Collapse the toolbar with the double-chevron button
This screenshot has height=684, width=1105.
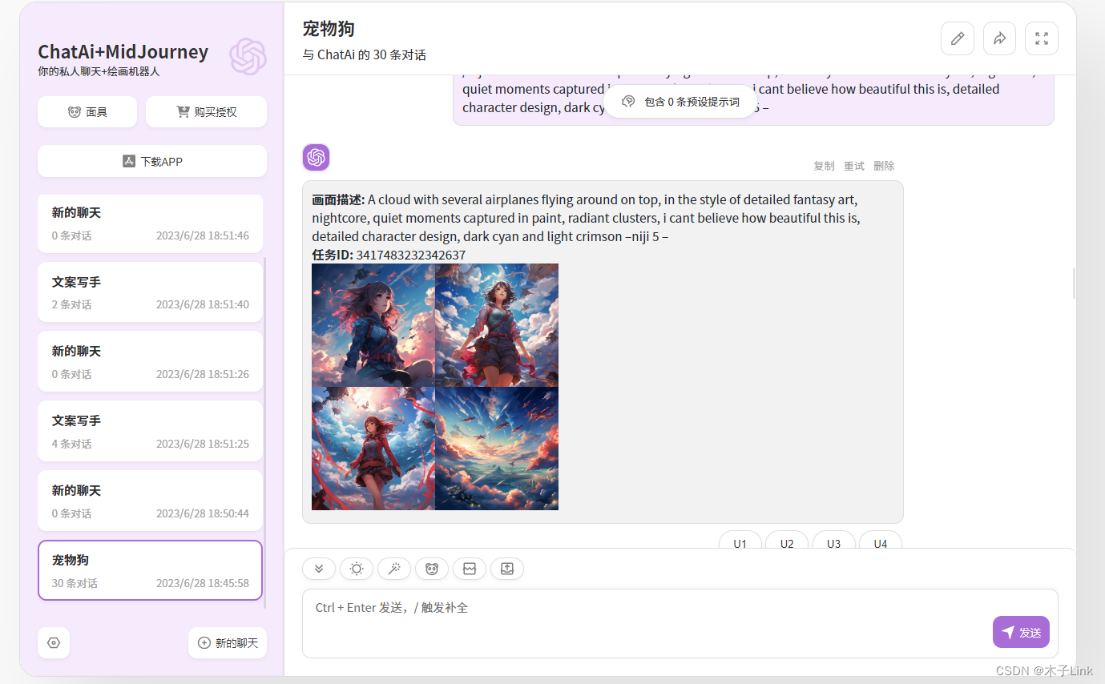point(318,569)
